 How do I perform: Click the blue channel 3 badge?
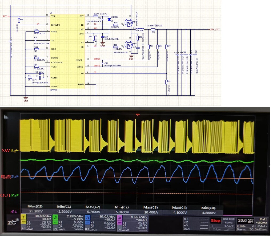point(87,218)
